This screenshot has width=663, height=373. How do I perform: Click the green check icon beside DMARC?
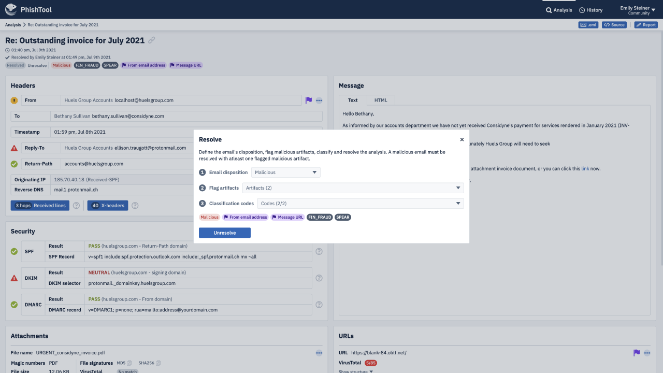pos(14,305)
